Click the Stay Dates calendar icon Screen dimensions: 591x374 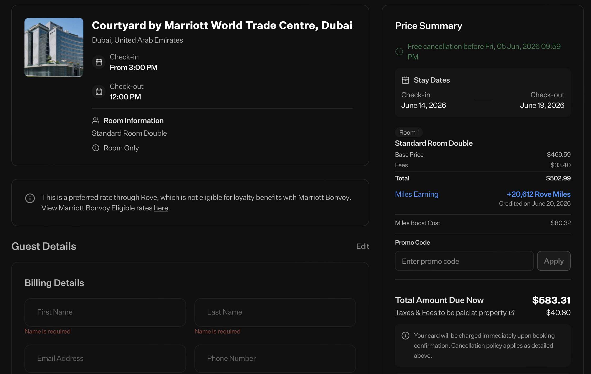click(x=405, y=80)
